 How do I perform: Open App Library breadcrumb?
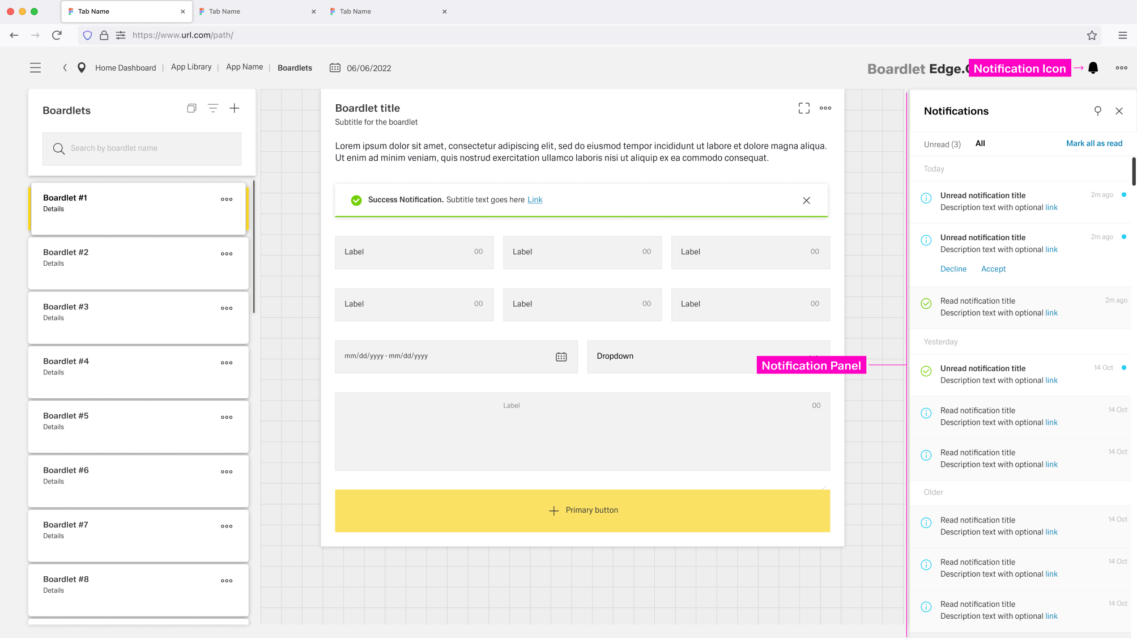coord(191,67)
